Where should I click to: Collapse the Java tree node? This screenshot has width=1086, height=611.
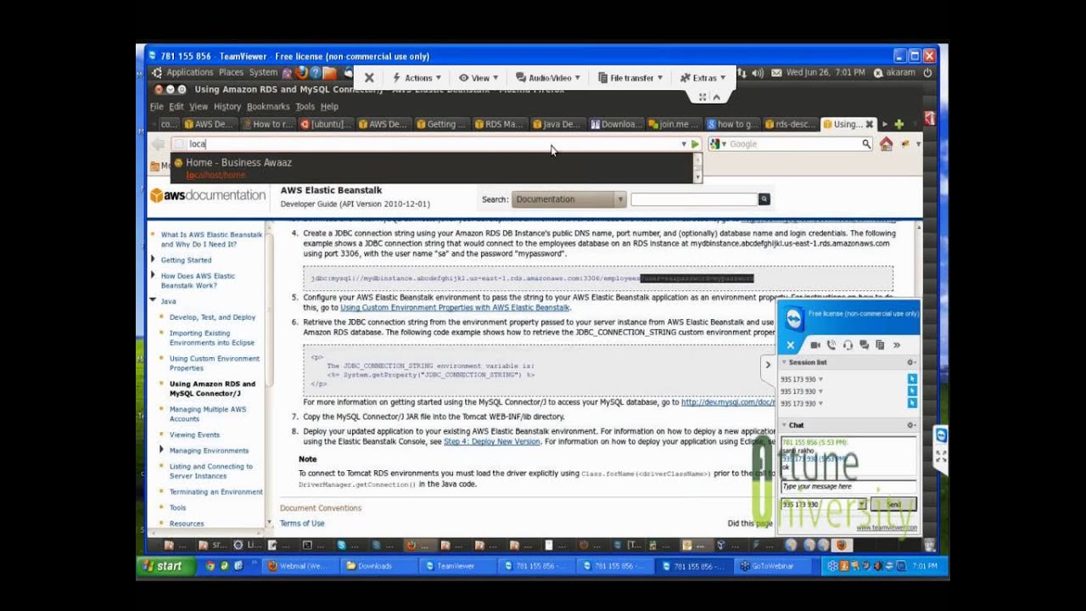click(x=153, y=300)
